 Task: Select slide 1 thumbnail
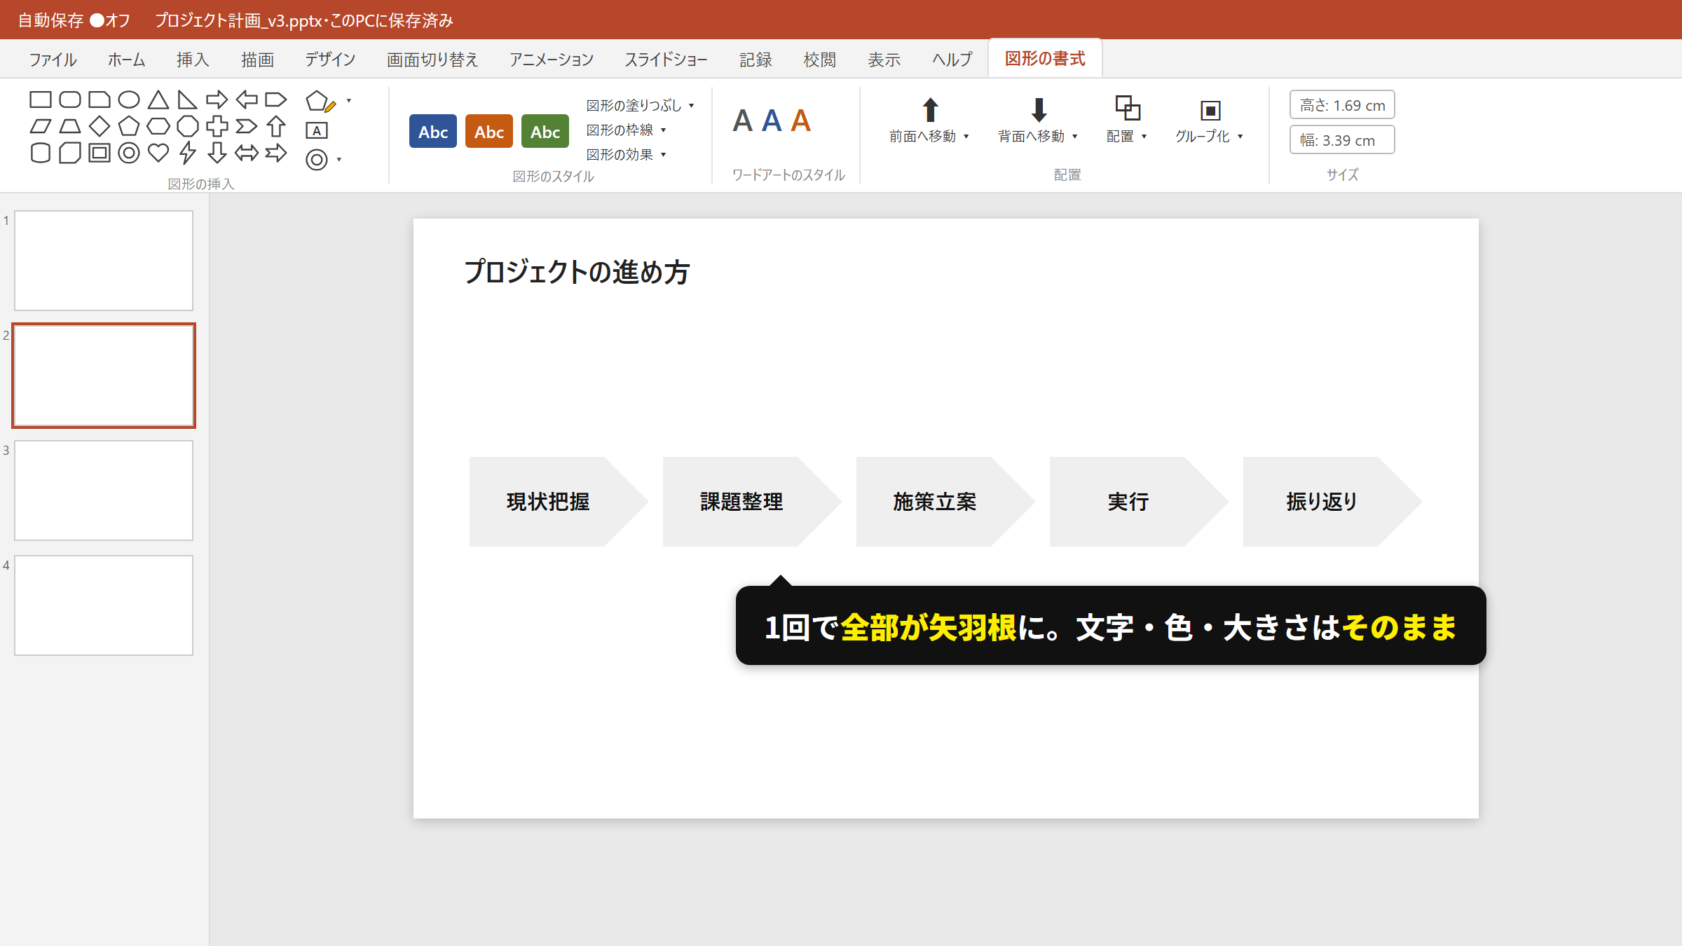[104, 261]
